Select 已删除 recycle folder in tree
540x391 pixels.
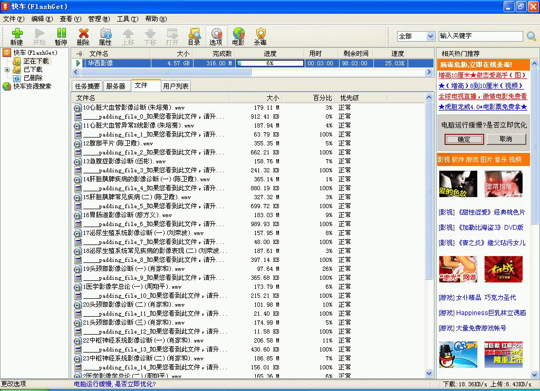coord(33,78)
